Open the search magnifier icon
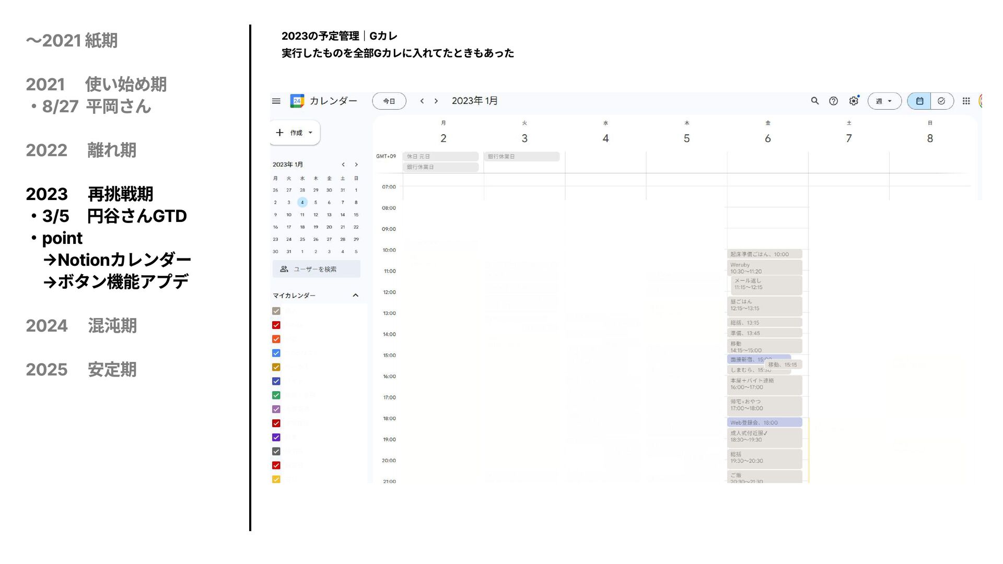 tap(815, 101)
